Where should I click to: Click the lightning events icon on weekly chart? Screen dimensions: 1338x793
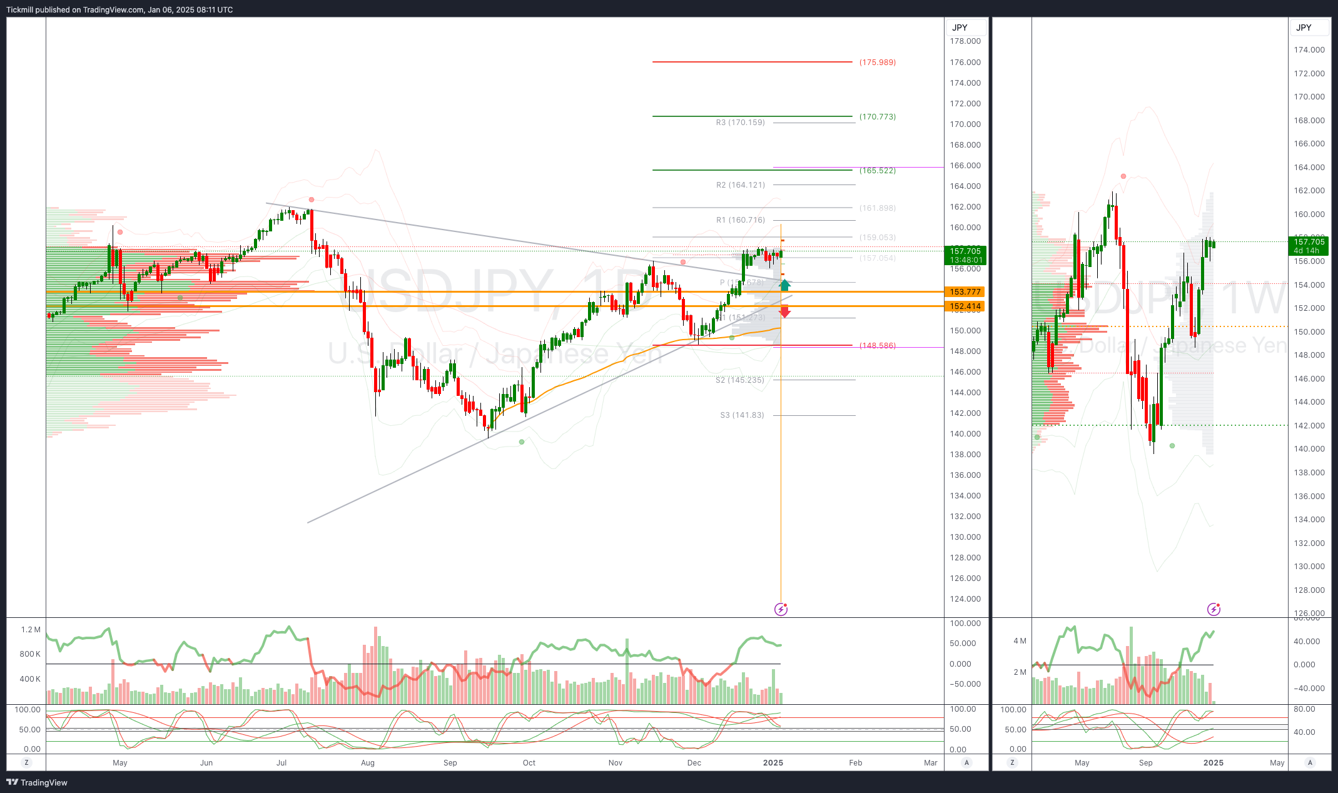point(1214,609)
